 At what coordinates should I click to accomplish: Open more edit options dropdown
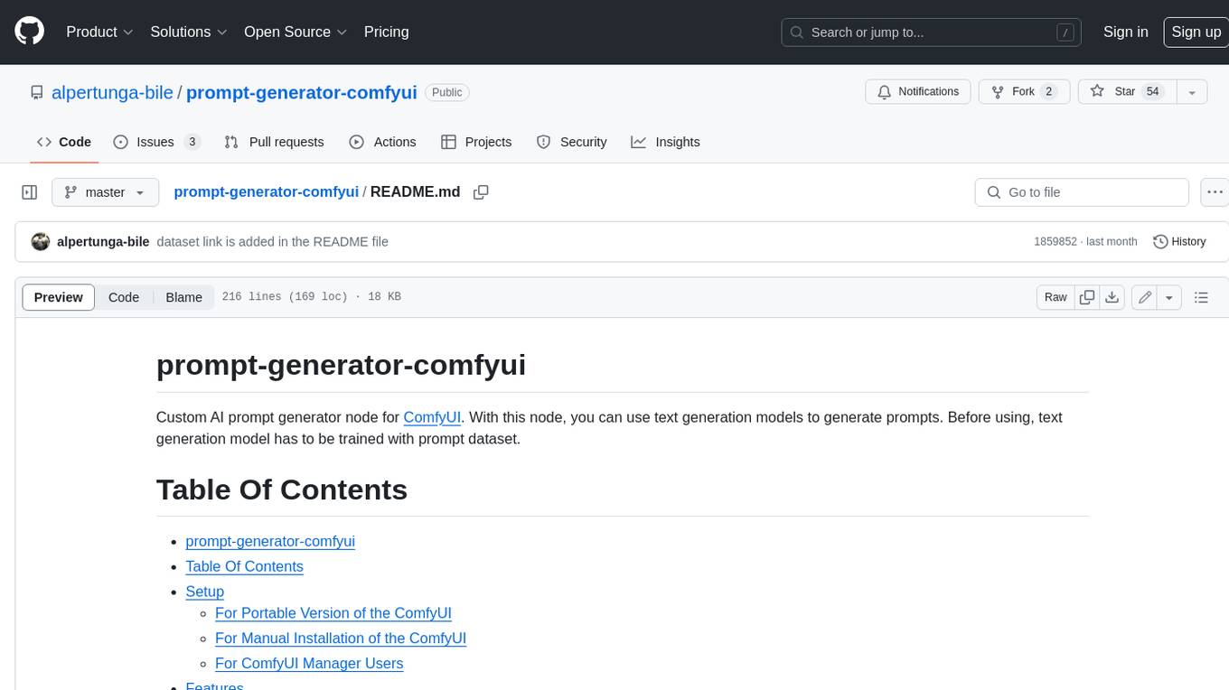1169,297
